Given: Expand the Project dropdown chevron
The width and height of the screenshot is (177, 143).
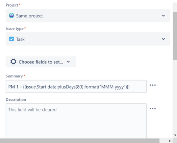Looking at the screenshot, I should click(163, 16).
